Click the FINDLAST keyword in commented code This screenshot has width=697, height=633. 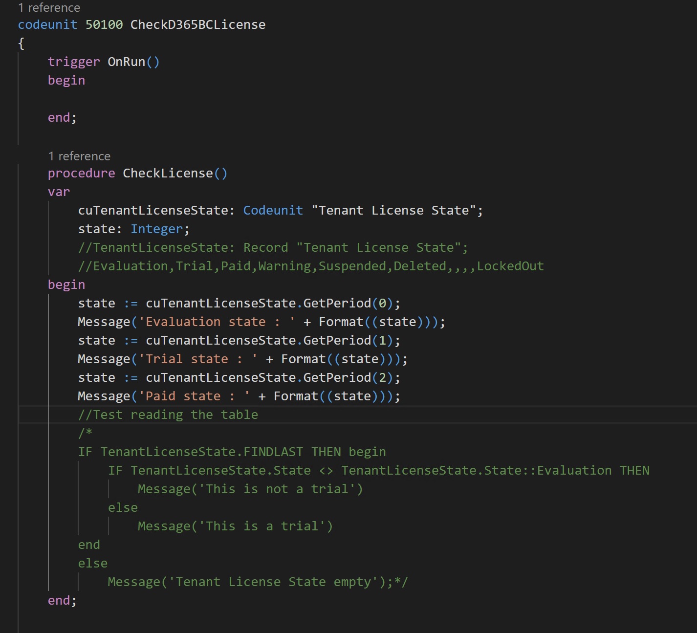pyautogui.click(x=271, y=451)
